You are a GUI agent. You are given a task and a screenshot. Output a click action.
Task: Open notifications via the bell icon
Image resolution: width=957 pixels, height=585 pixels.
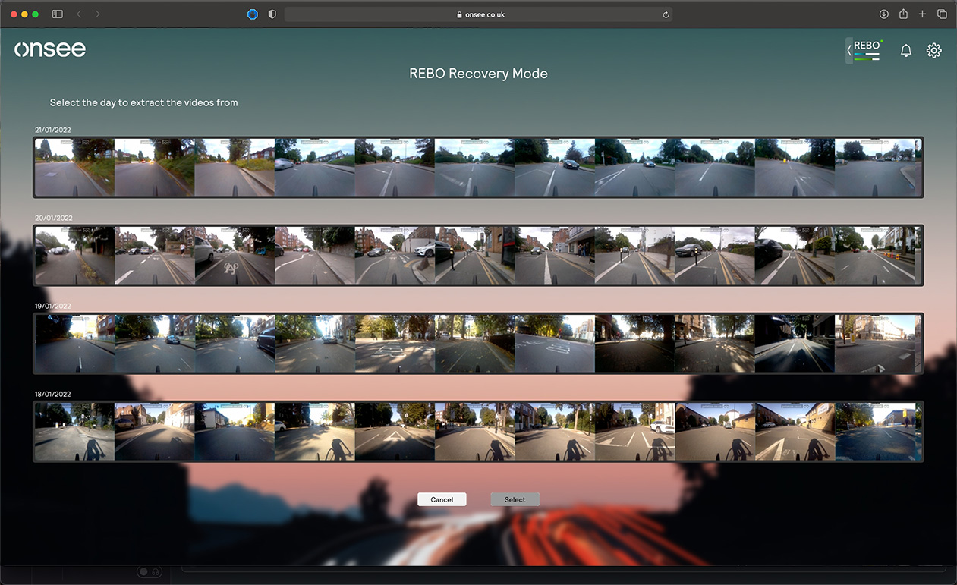[x=905, y=50]
